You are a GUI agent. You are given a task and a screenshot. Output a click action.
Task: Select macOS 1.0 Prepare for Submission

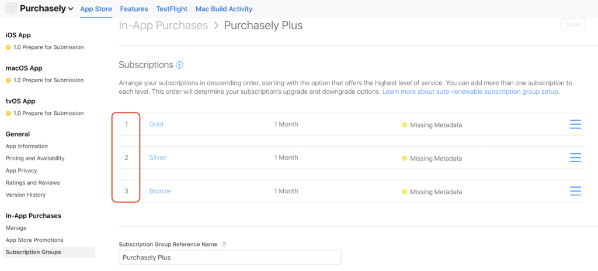coord(48,80)
